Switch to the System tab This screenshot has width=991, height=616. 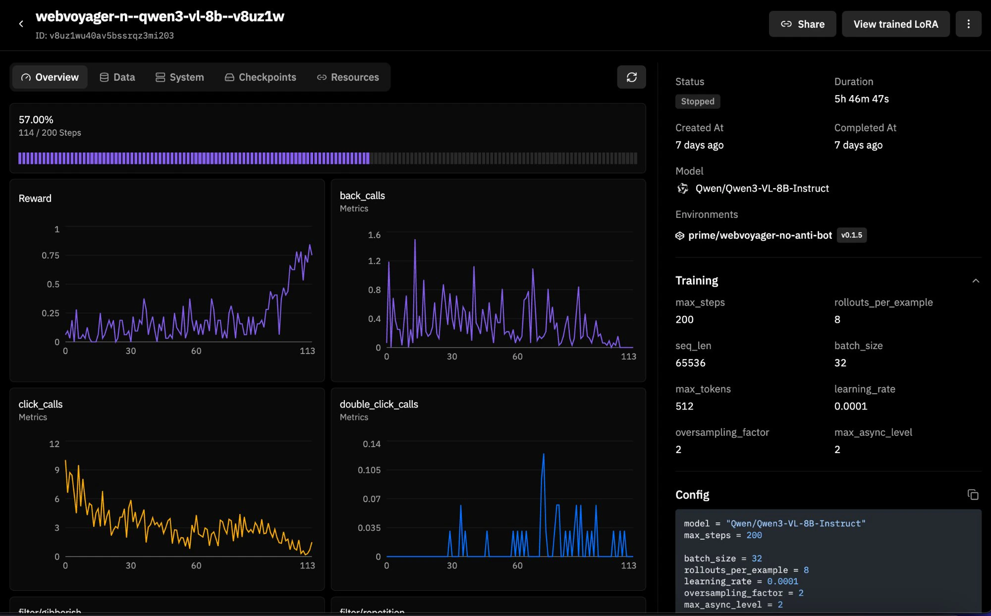(180, 77)
